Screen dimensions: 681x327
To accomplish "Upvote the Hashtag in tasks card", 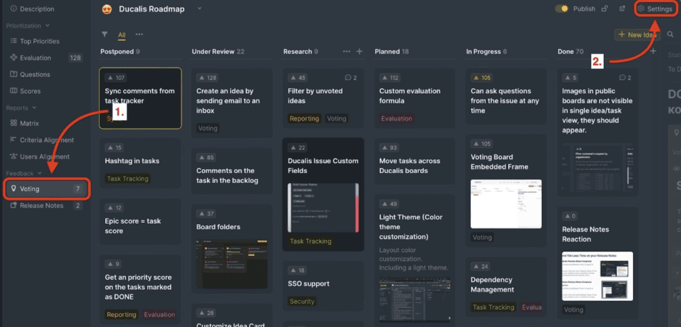I will pos(114,148).
